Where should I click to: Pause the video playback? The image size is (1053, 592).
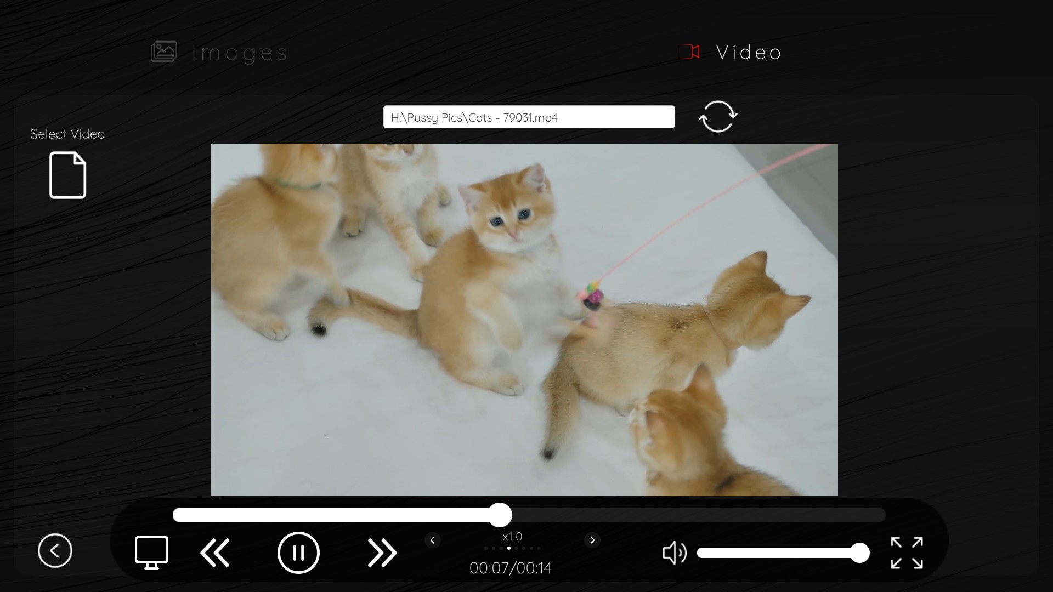pyautogui.click(x=298, y=553)
